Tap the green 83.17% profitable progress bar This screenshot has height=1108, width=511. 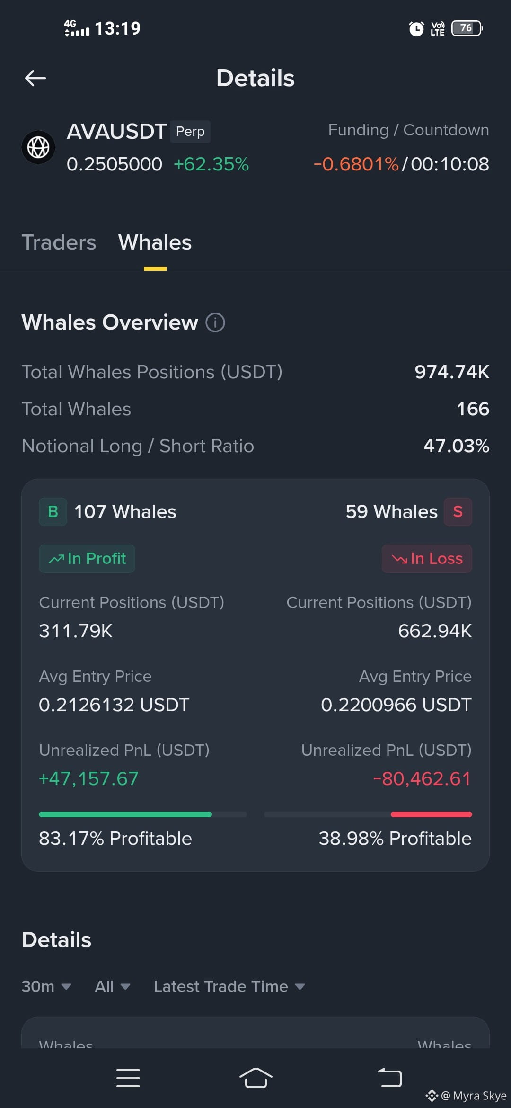click(x=125, y=814)
